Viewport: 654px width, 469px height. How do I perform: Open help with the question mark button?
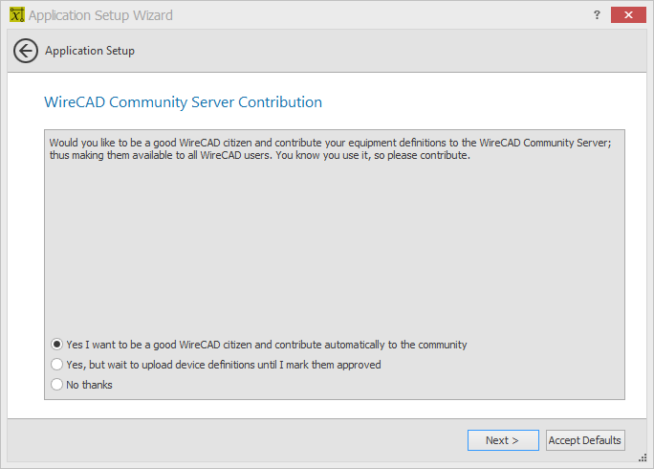pyautogui.click(x=597, y=15)
